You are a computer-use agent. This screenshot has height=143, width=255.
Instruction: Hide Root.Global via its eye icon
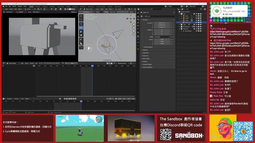coord(196,31)
